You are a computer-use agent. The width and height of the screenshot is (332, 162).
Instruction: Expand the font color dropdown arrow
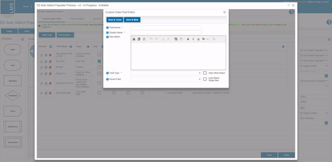tap(208, 39)
